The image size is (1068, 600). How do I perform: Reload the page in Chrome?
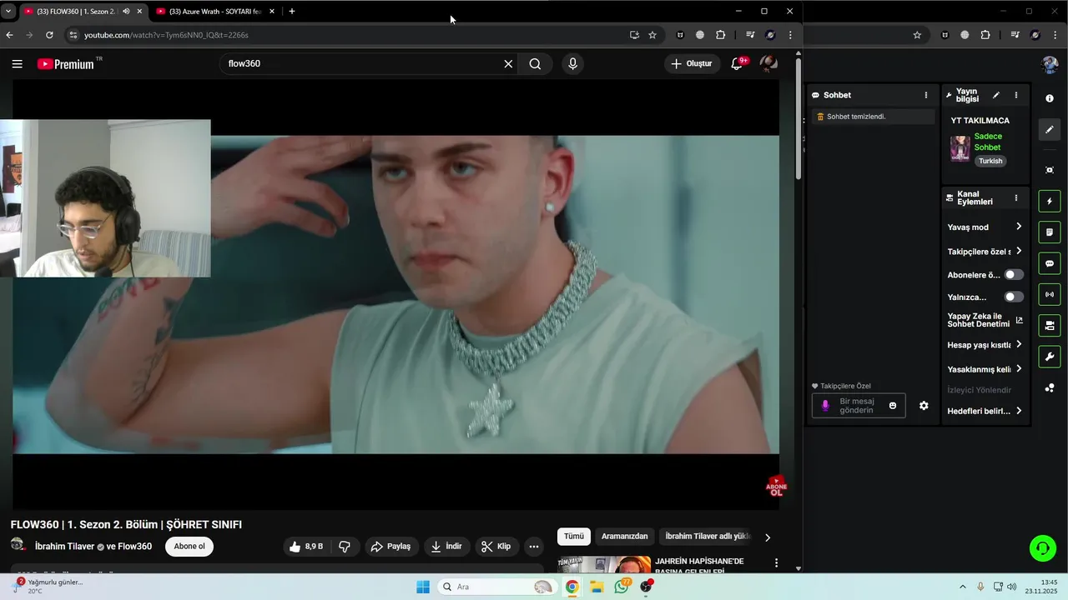tap(49, 35)
